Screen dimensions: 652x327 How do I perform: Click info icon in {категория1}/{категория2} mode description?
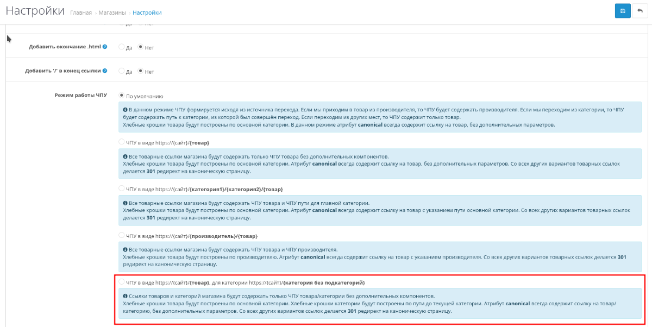point(125,203)
